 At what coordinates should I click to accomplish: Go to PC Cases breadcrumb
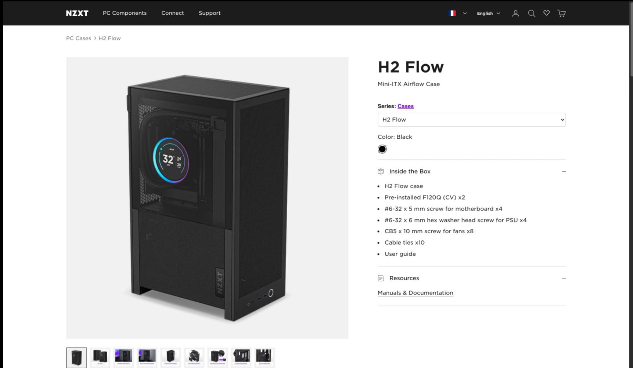click(79, 38)
